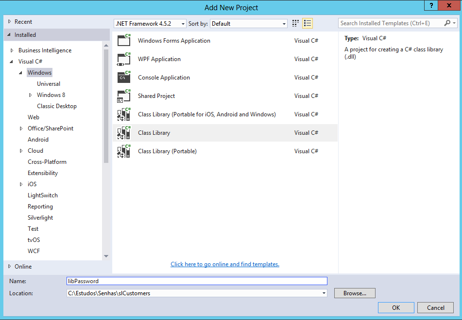Screen dimensions: 462x320
Task: Click the category tree scrollbar thumb
Action: 106,106
